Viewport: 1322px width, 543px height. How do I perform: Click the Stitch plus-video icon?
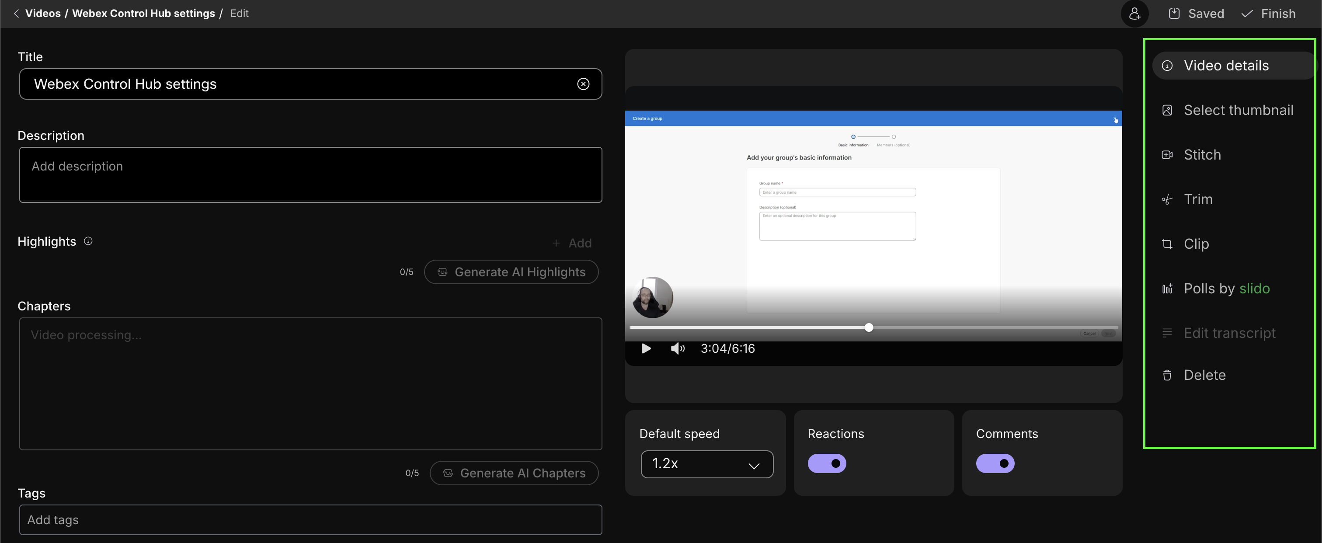click(1167, 155)
